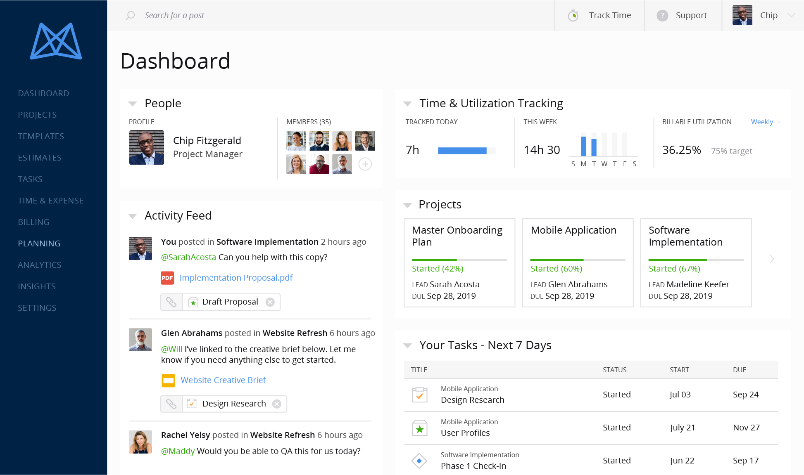Click the @SarahAcosta mention link
The width and height of the screenshot is (804, 475).
coord(188,257)
